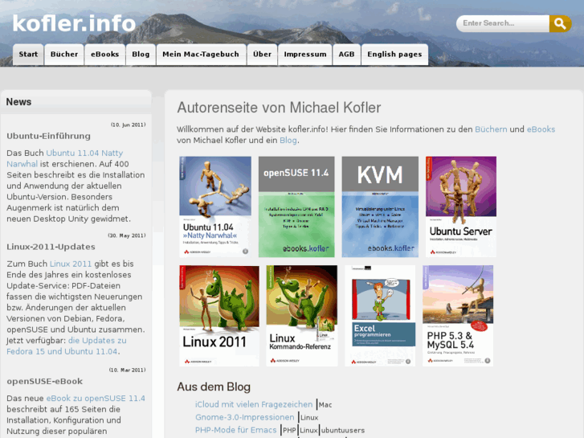
Task: Open the Ubuntu Server book cover
Action: point(461,207)
